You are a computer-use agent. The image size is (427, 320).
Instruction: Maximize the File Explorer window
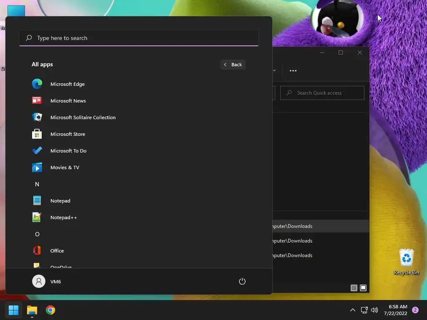pyautogui.click(x=341, y=52)
